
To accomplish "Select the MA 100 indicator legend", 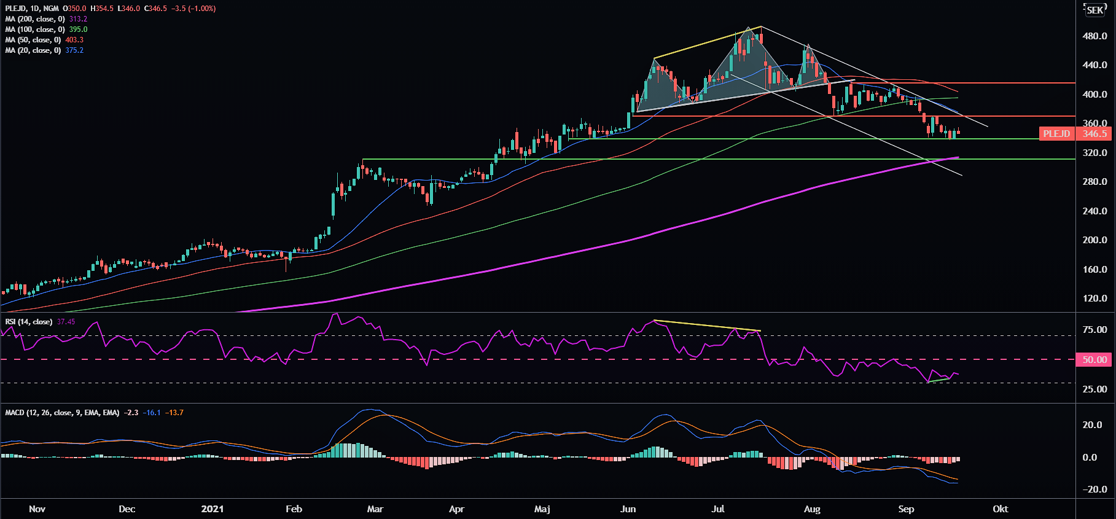I will click(x=34, y=29).
